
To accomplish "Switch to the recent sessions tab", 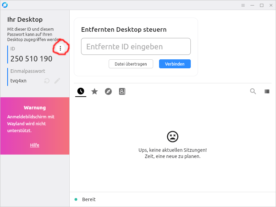I will pyautogui.click(x=81, y=91).
